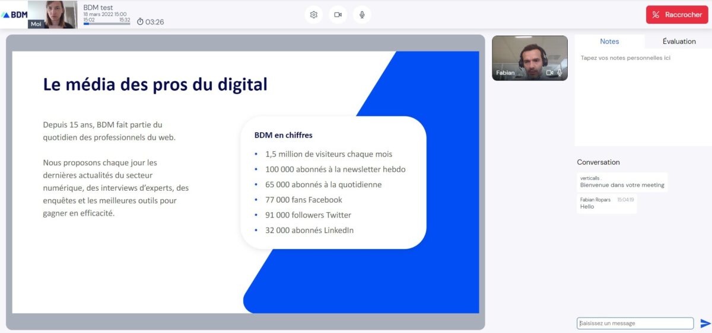Viewport: 712px width, 333px height.
Task: Click the meeting progress bar
Action: click(x=107, y=24)
